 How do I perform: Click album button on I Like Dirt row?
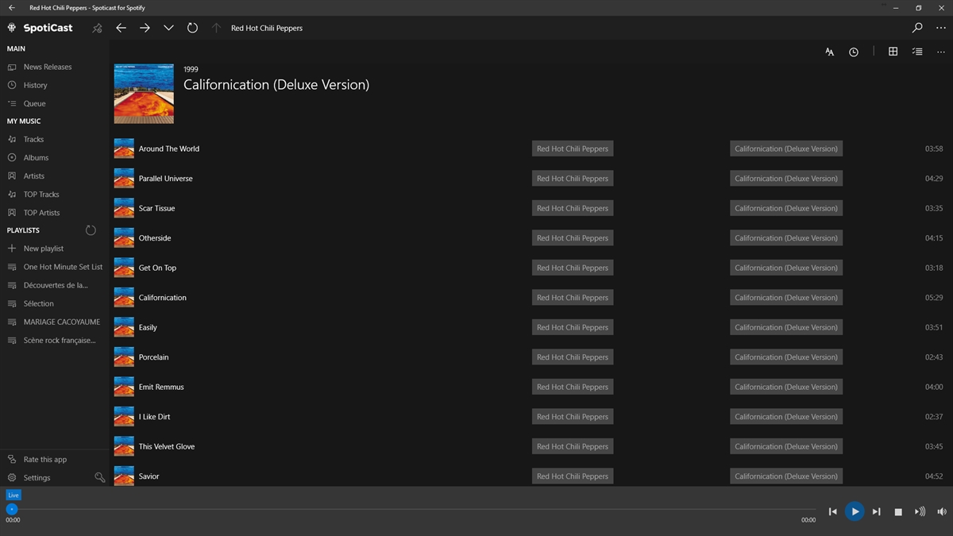786,417
